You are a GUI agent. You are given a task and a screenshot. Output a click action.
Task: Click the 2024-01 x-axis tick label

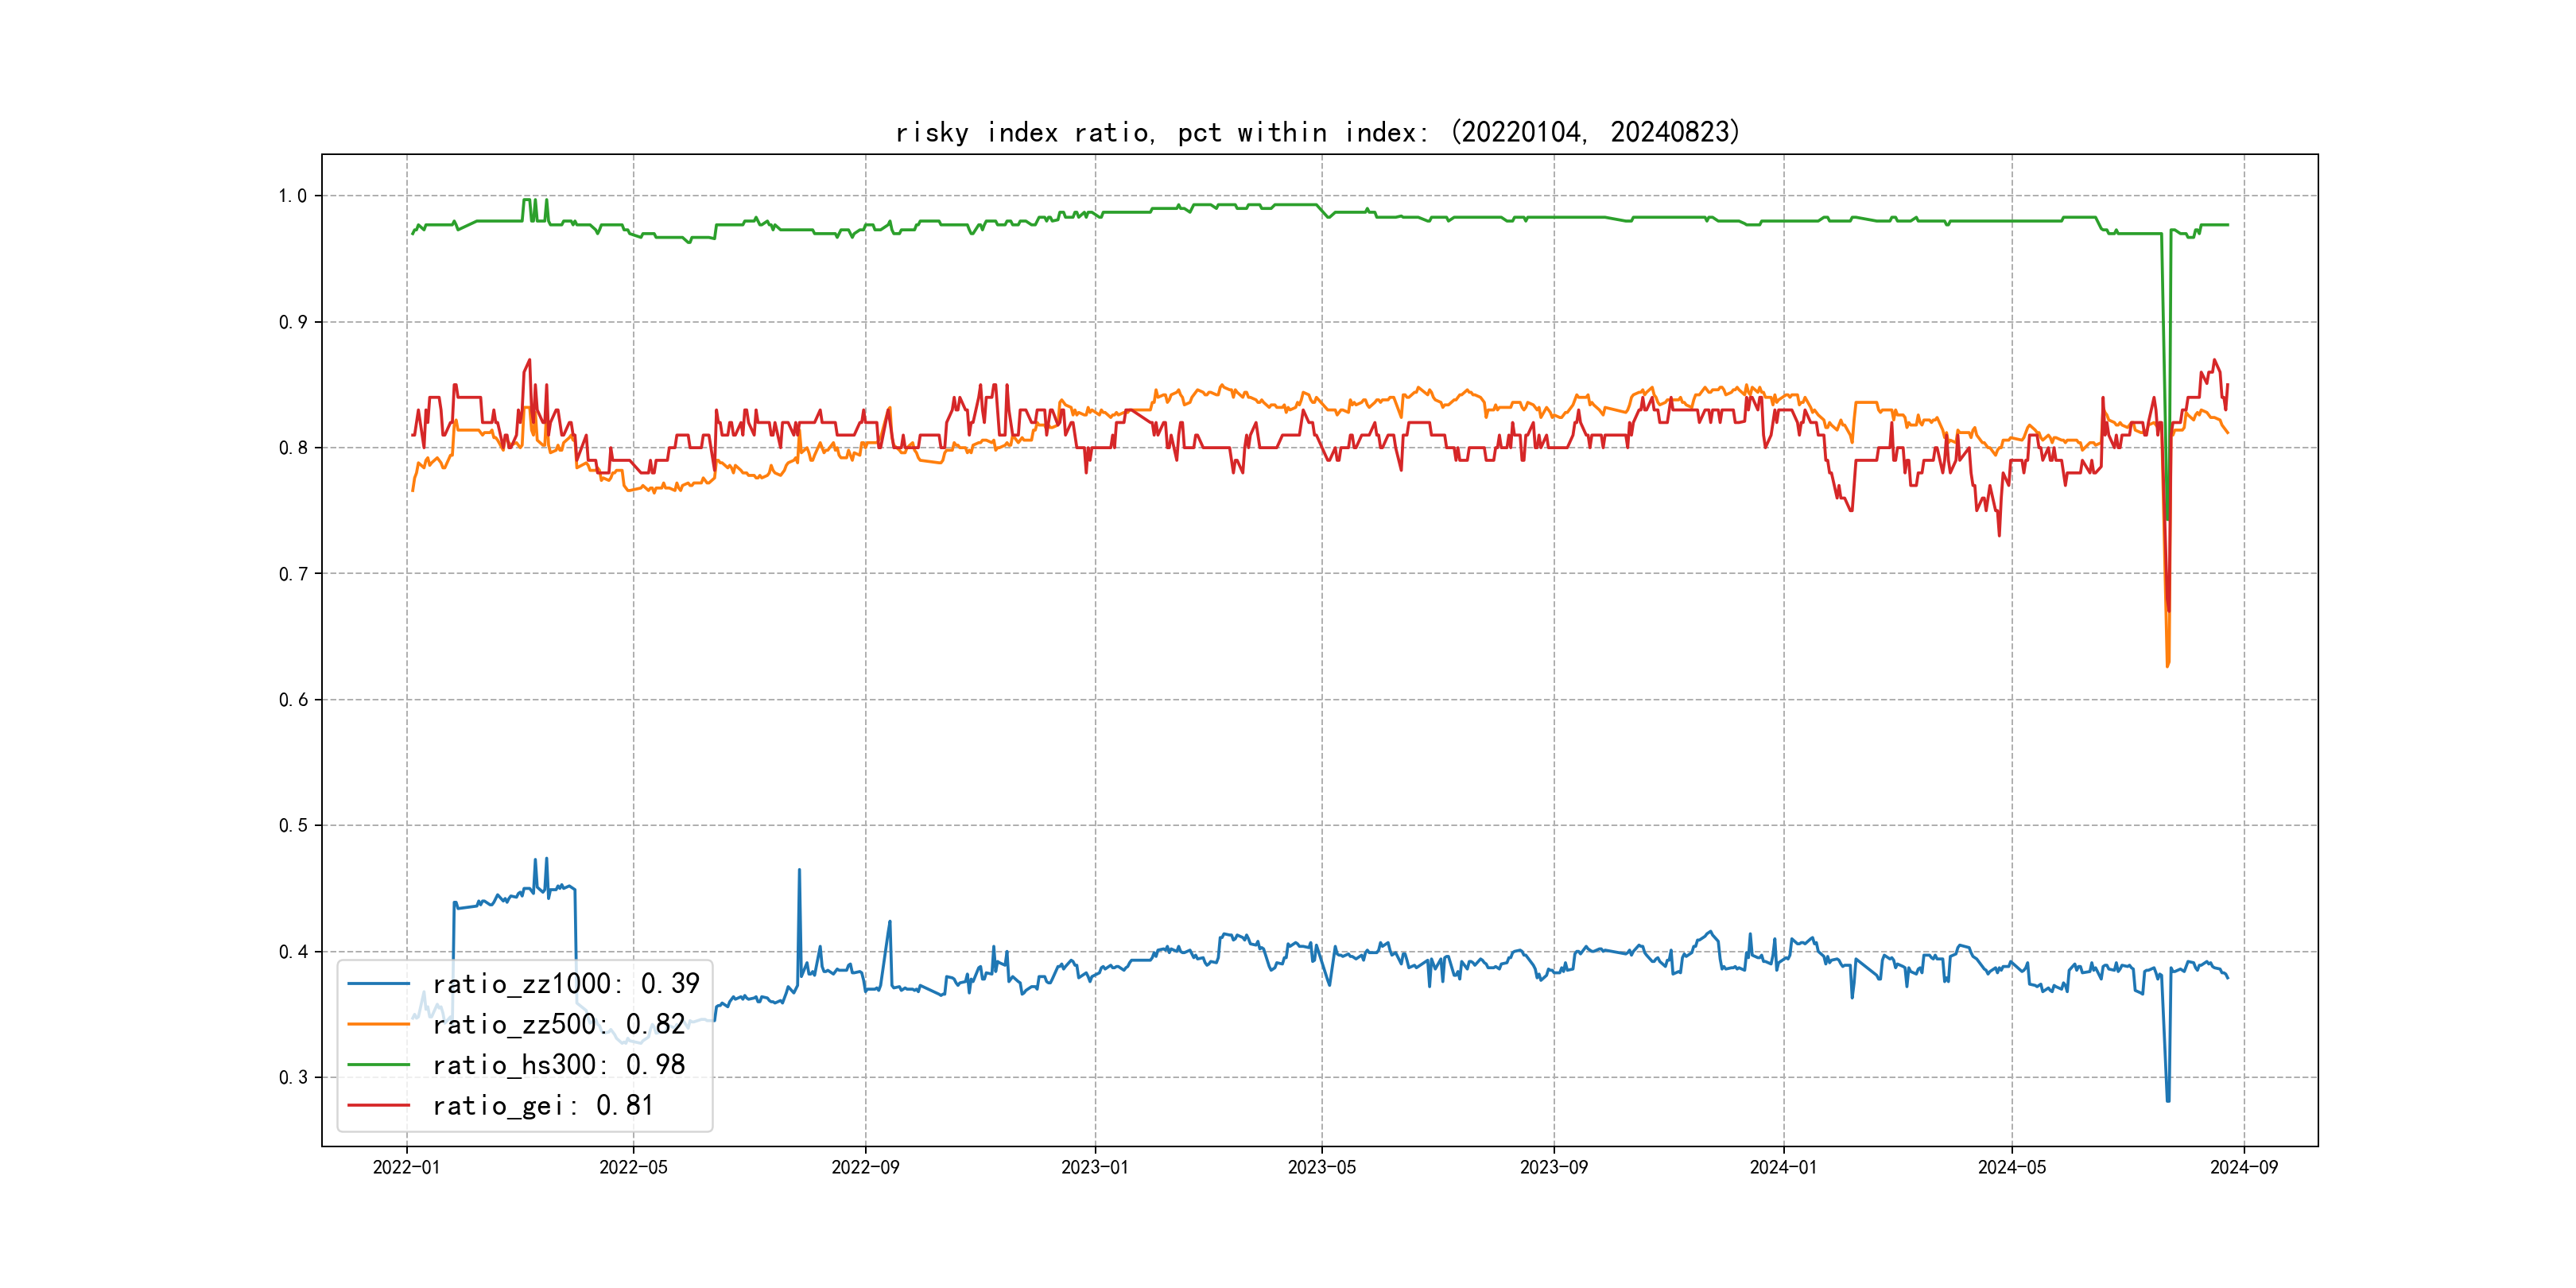(x=1783, y=1167)
